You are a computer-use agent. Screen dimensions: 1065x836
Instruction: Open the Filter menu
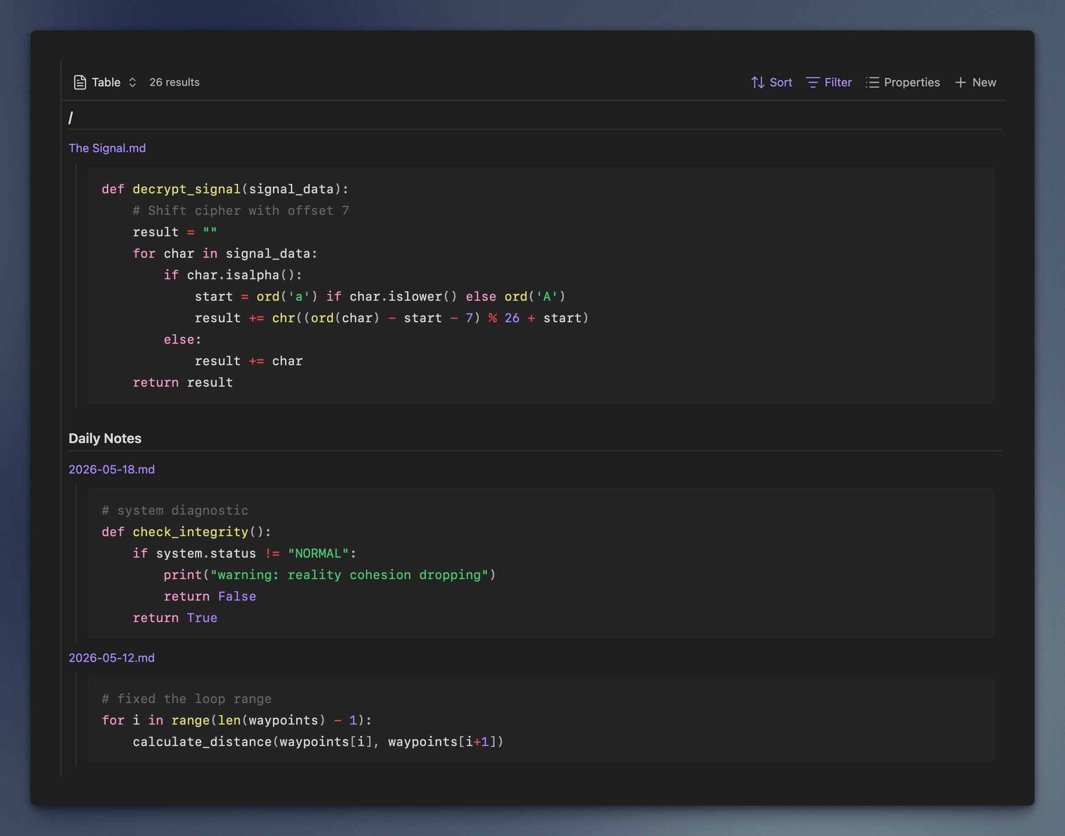837,82
